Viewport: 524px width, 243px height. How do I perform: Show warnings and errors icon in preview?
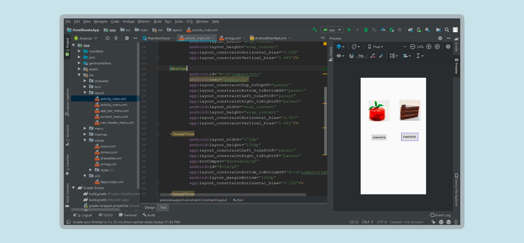pos(448,47)
